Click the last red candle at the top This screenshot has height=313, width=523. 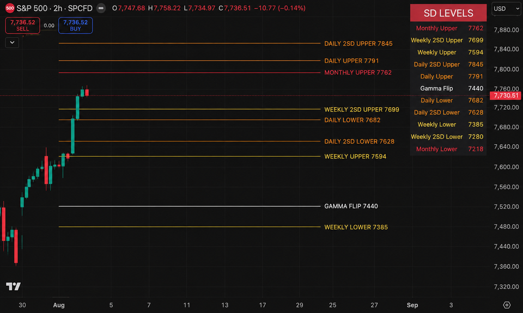[87, 92]
